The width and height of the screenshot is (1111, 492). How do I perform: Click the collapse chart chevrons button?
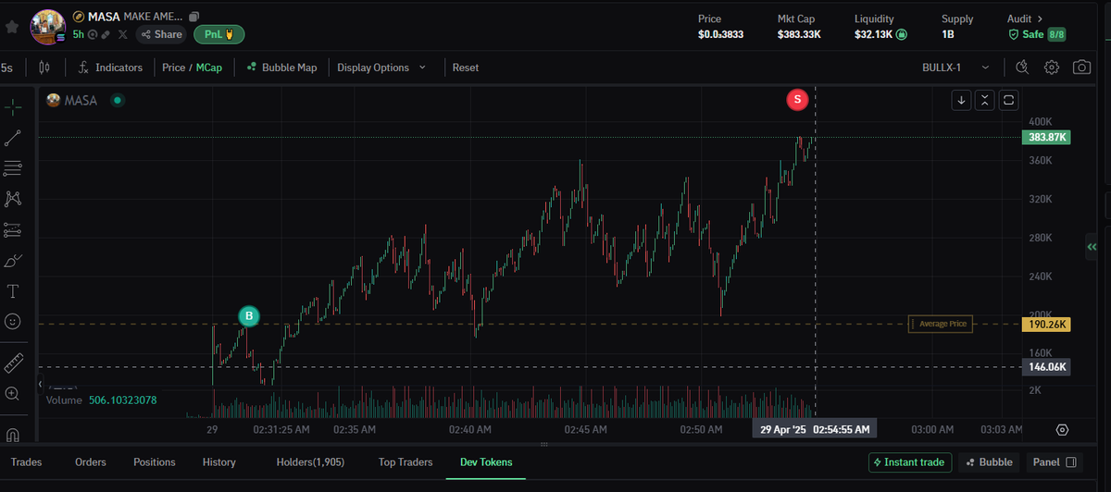pos(985,100)
